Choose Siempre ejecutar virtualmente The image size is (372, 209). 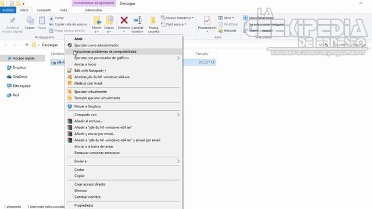pos(124,98)
